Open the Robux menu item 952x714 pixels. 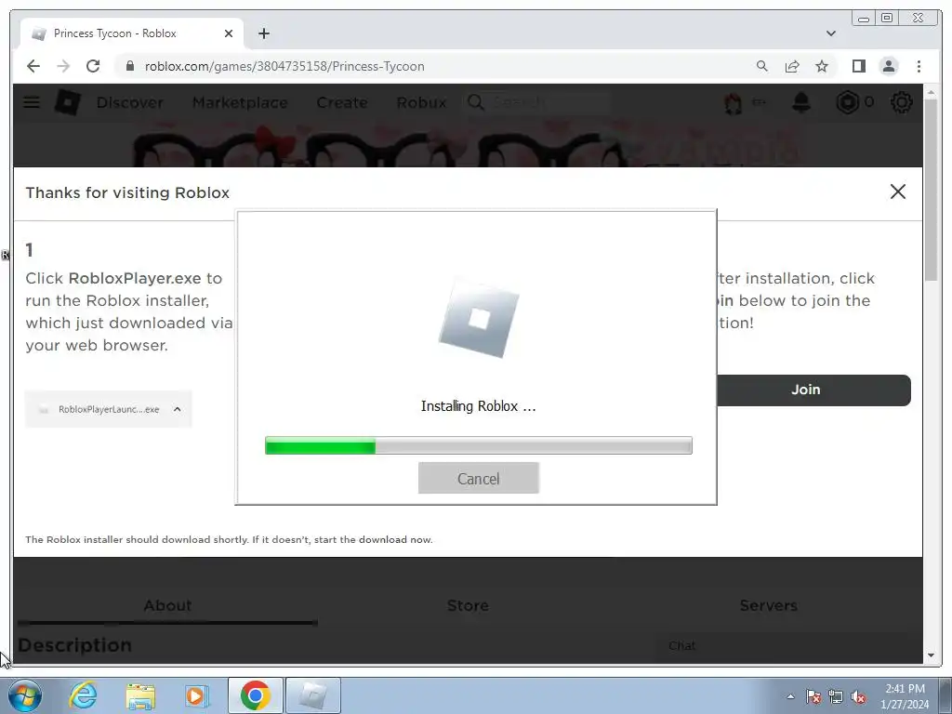point(421,102)
